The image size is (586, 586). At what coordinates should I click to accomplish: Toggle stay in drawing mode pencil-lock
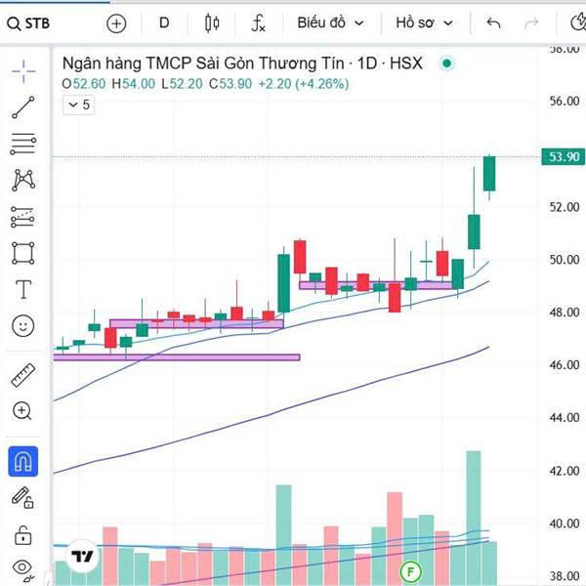click(22, 497)
